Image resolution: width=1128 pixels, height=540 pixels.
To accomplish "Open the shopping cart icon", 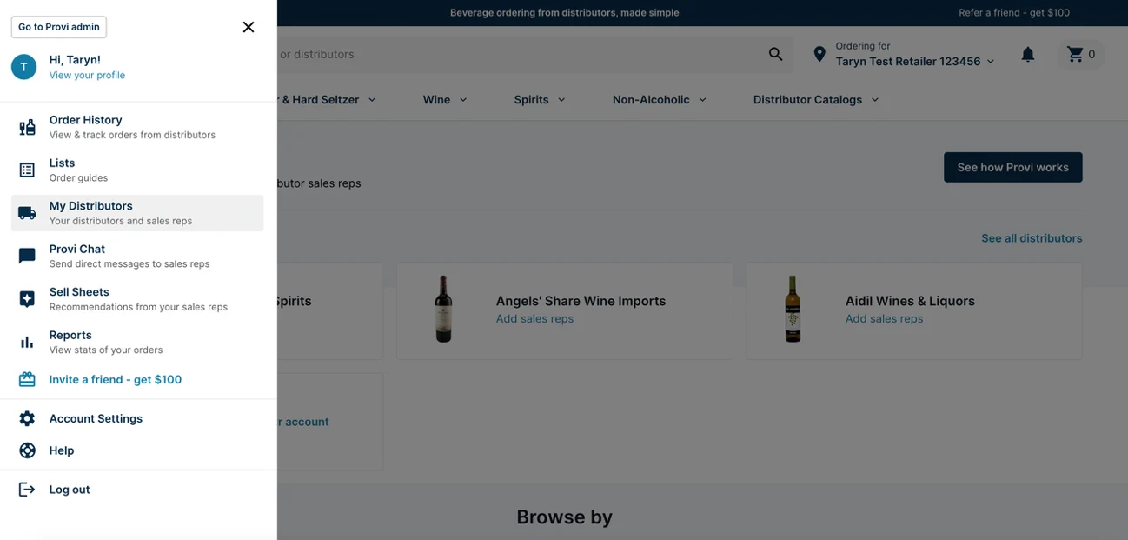I will [x=1075, y=54].
